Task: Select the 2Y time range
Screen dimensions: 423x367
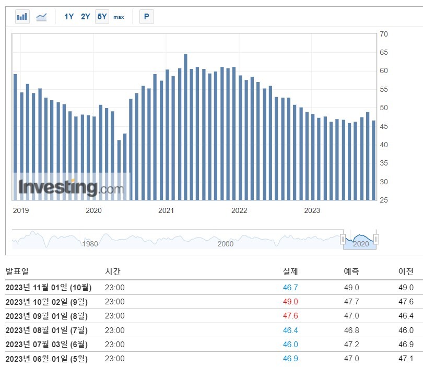Action: coord(86,17)
